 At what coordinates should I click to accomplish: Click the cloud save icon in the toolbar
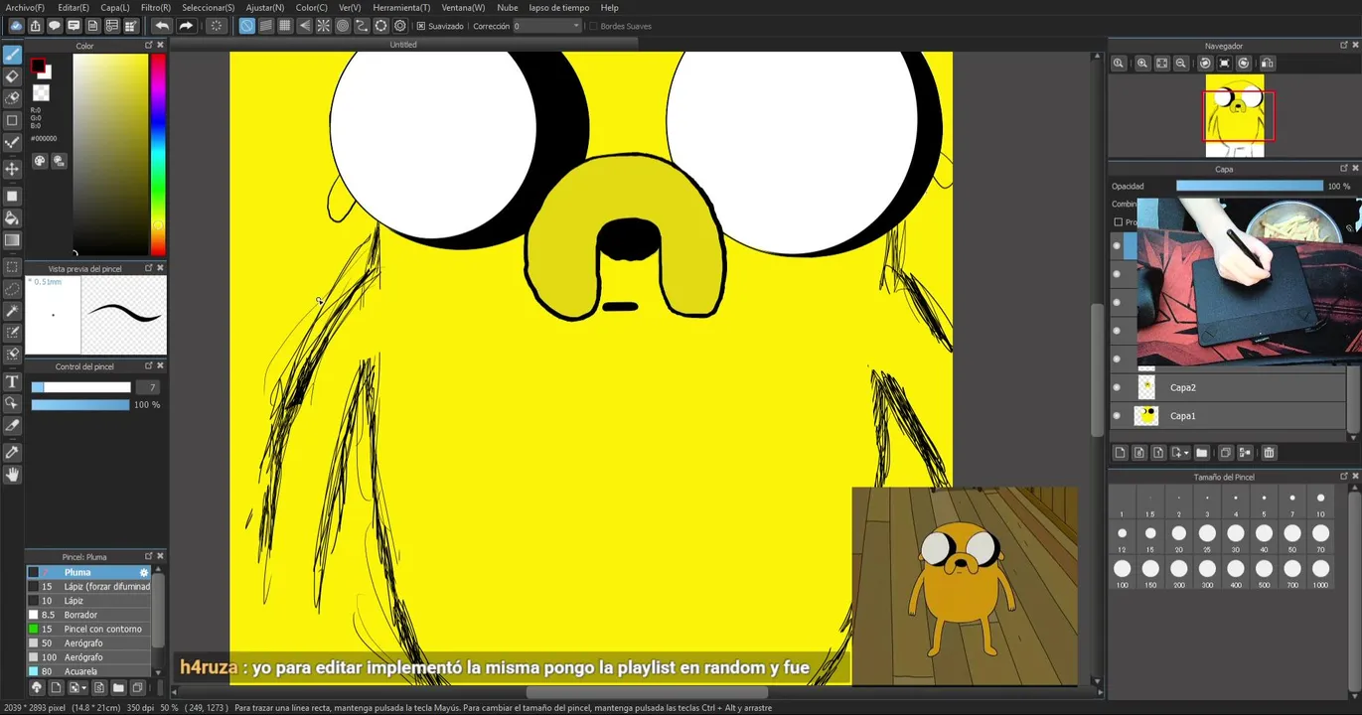tap(16, 26)
